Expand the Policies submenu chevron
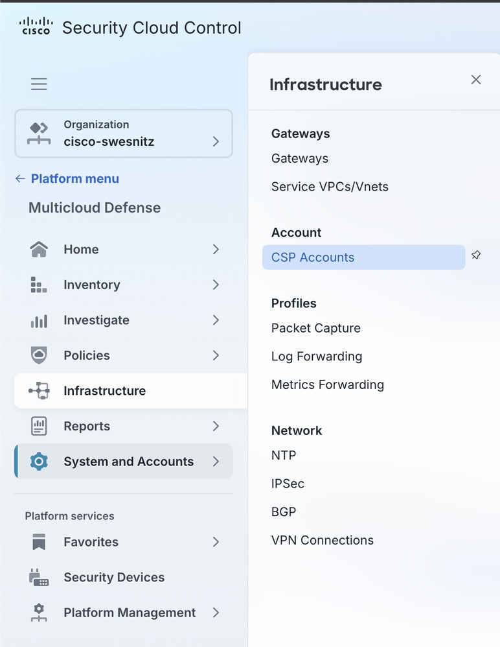500x647 pixels. click(216, 355)
